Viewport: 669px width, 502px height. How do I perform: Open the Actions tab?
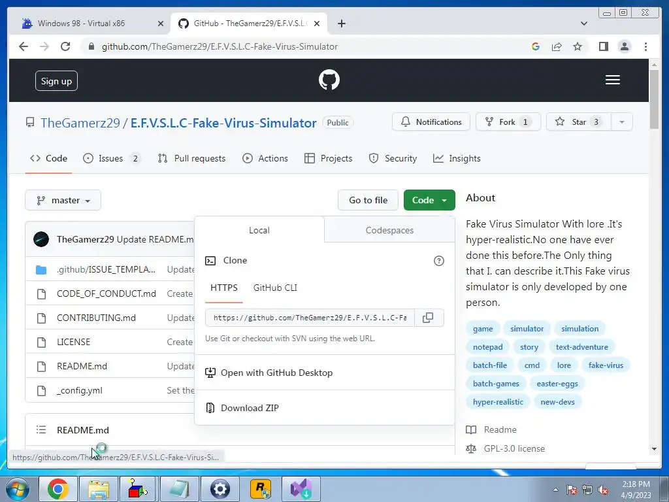(265, 158)
